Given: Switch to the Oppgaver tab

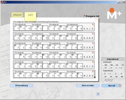Looking at the screenshot, I should (17, 15).
